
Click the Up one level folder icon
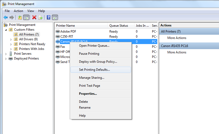(x=20, y=17)
